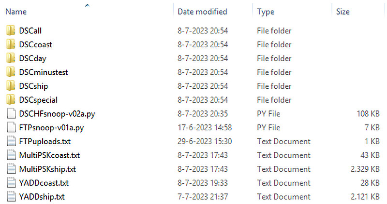
Task: Sort by the Date modified column header
Action: tap(202, 12)
